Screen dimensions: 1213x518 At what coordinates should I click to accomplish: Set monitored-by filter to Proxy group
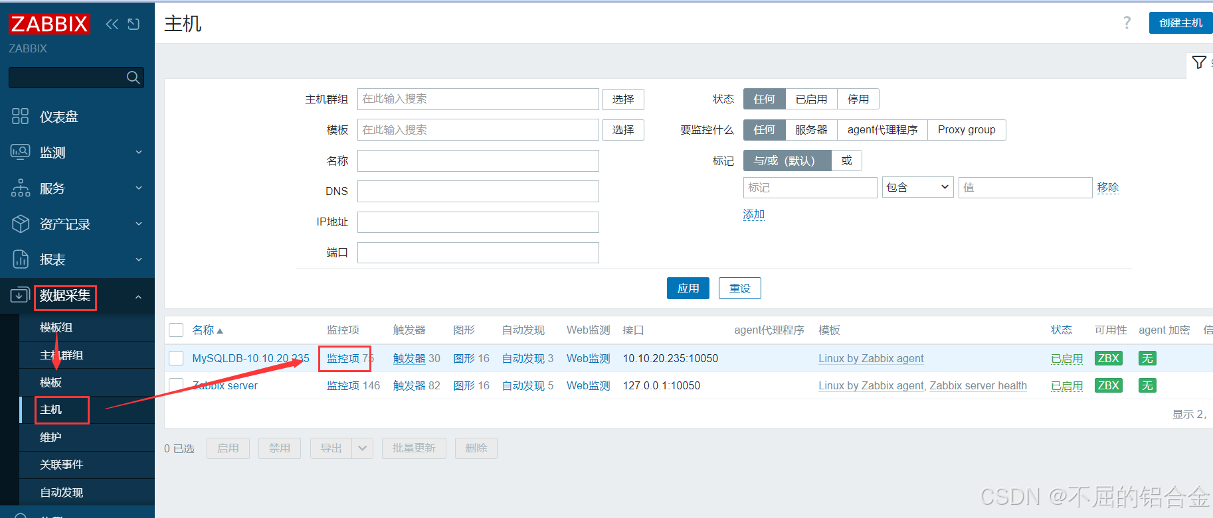[967, 130]
